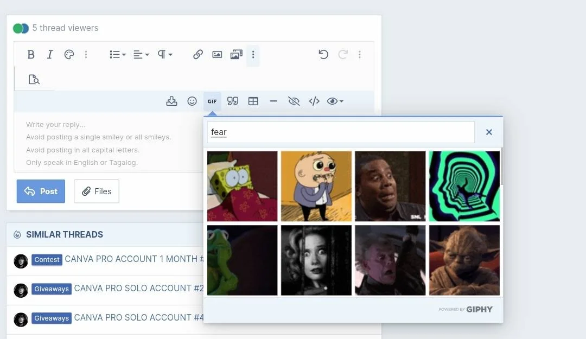This screenshot has height=339, width=586.
Task: Insert a quote block
Action: tap(232, 101)
